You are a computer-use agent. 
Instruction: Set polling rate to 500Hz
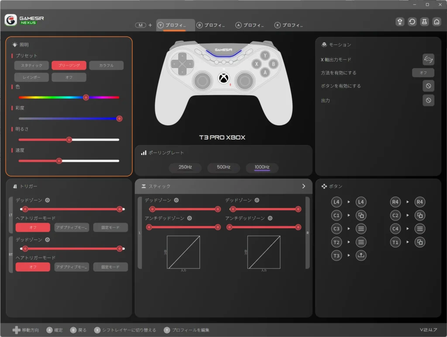tap(223, 167)
